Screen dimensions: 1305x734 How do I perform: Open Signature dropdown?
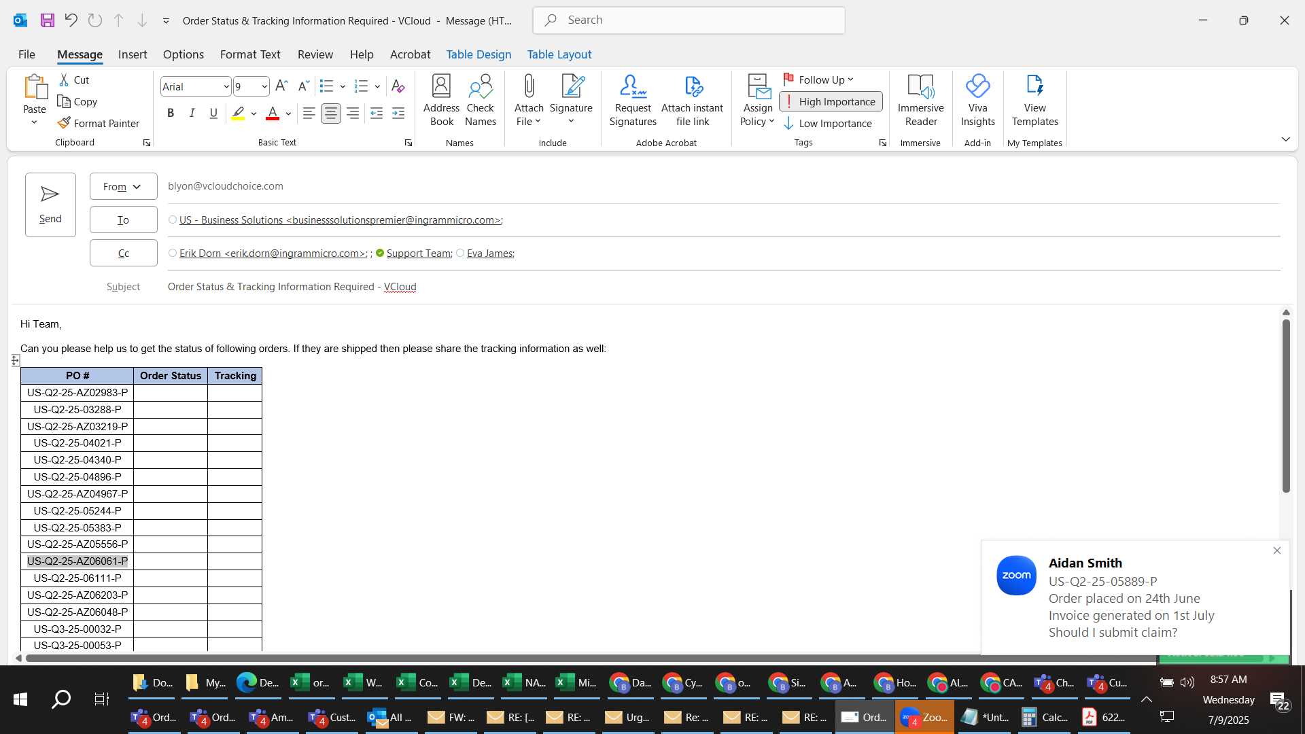[571, 100]
